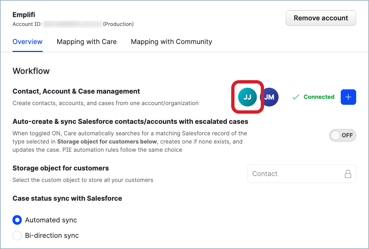
Task: Open the Overview tab
Action: click(28, 42)
